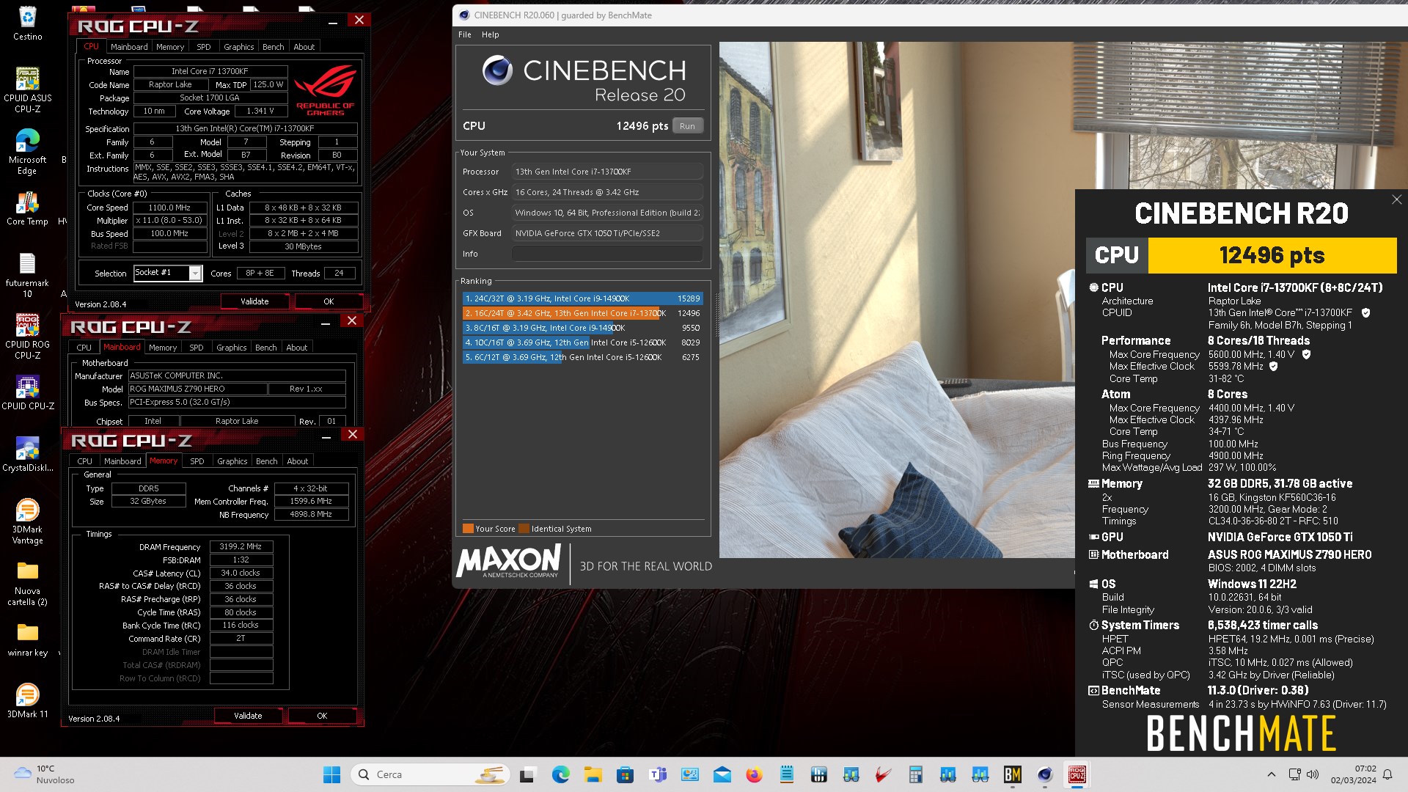Viewport: 1408px width, 792px height.
Task: Open Task View from the taskbar
Action: tap(527, 774)
